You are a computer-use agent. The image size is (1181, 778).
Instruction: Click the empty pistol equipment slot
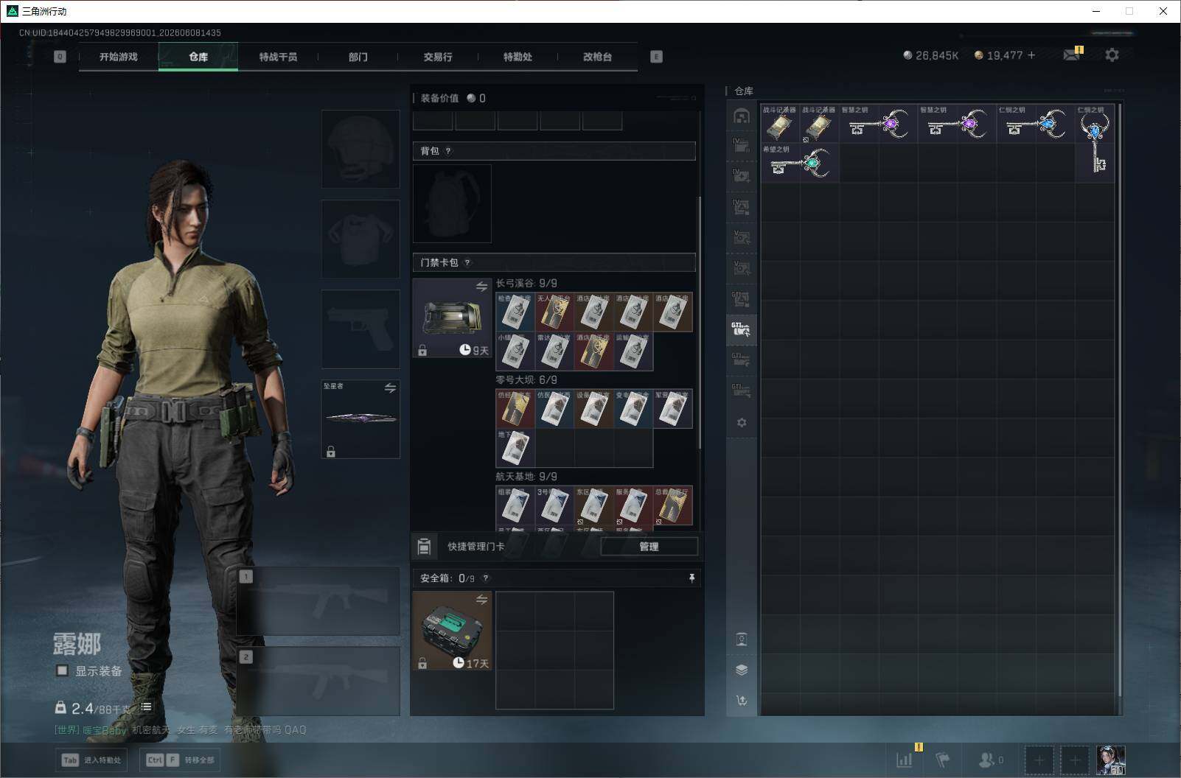[x=360, y=329]
